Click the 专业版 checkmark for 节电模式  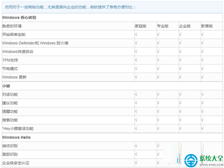click(158, 69)
